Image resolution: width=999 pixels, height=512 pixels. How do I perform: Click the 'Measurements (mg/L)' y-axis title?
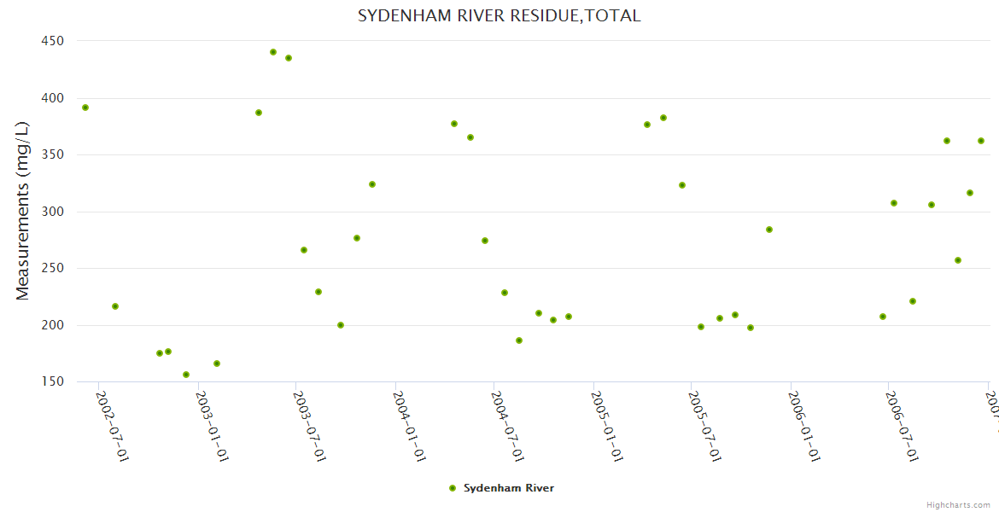23,211
